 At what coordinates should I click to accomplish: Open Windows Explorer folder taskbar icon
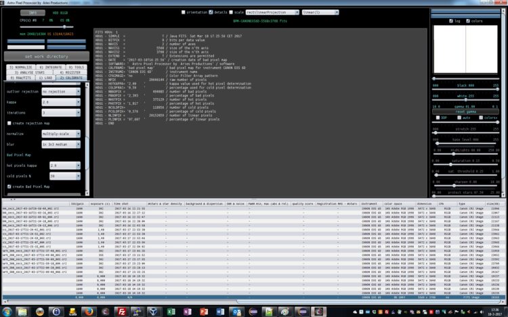pyautogui.click(x=22, y=312)
